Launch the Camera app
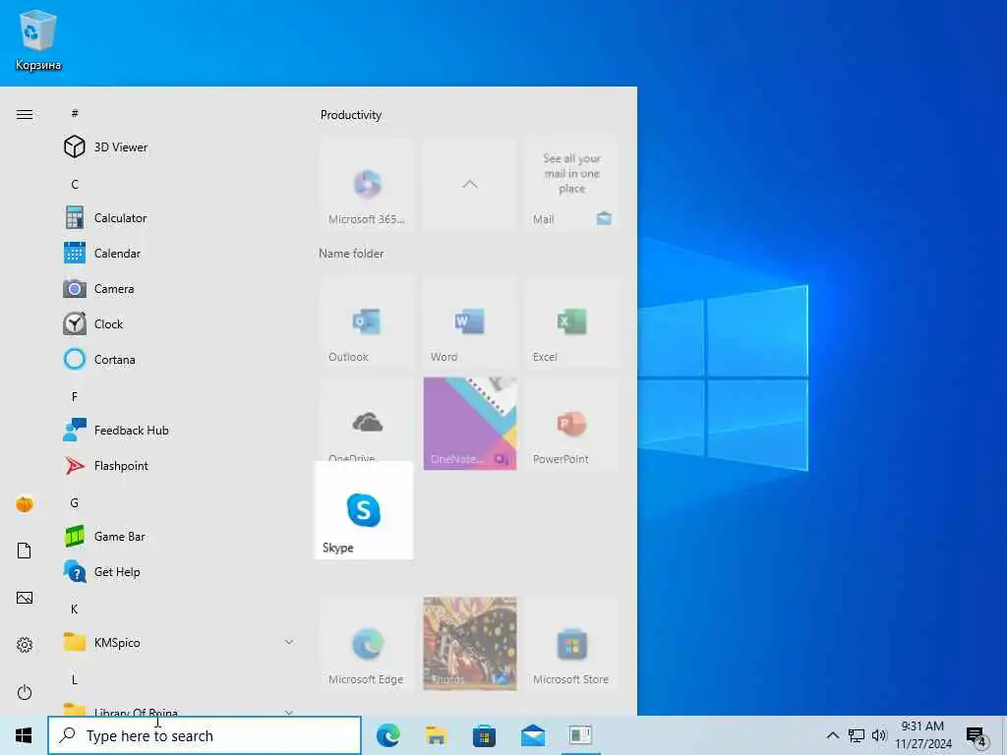1007x755 pixels. coord(177,288)
